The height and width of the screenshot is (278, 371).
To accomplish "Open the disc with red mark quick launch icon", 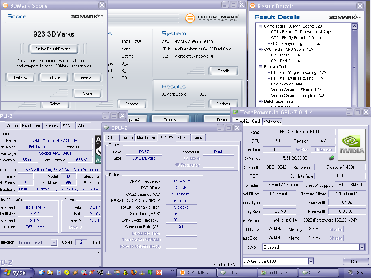I will pos(84,273).
